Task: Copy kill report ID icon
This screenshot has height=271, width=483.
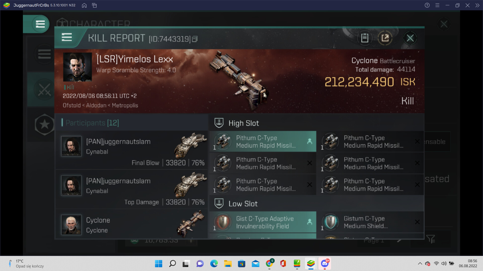Action: (195, 39)
